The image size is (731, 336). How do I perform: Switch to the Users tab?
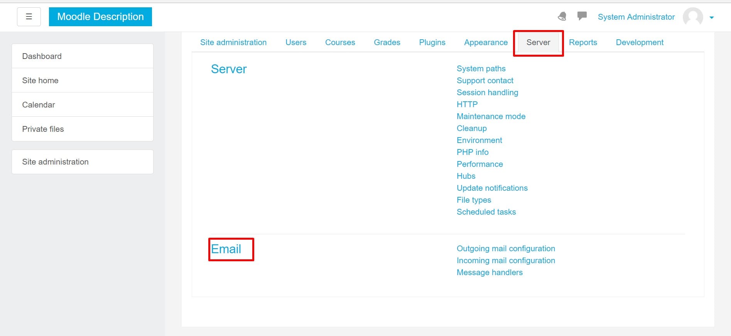tap(296, 42)
